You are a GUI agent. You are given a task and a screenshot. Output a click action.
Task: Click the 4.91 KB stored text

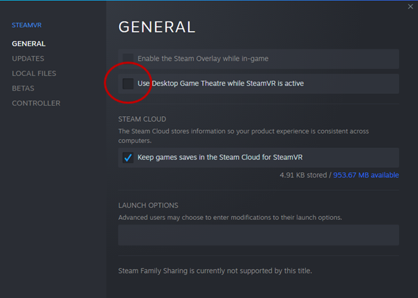point(303,175)
